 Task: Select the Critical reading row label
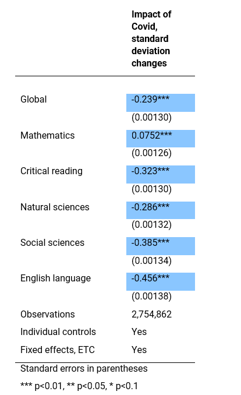(x=51, y=171)
